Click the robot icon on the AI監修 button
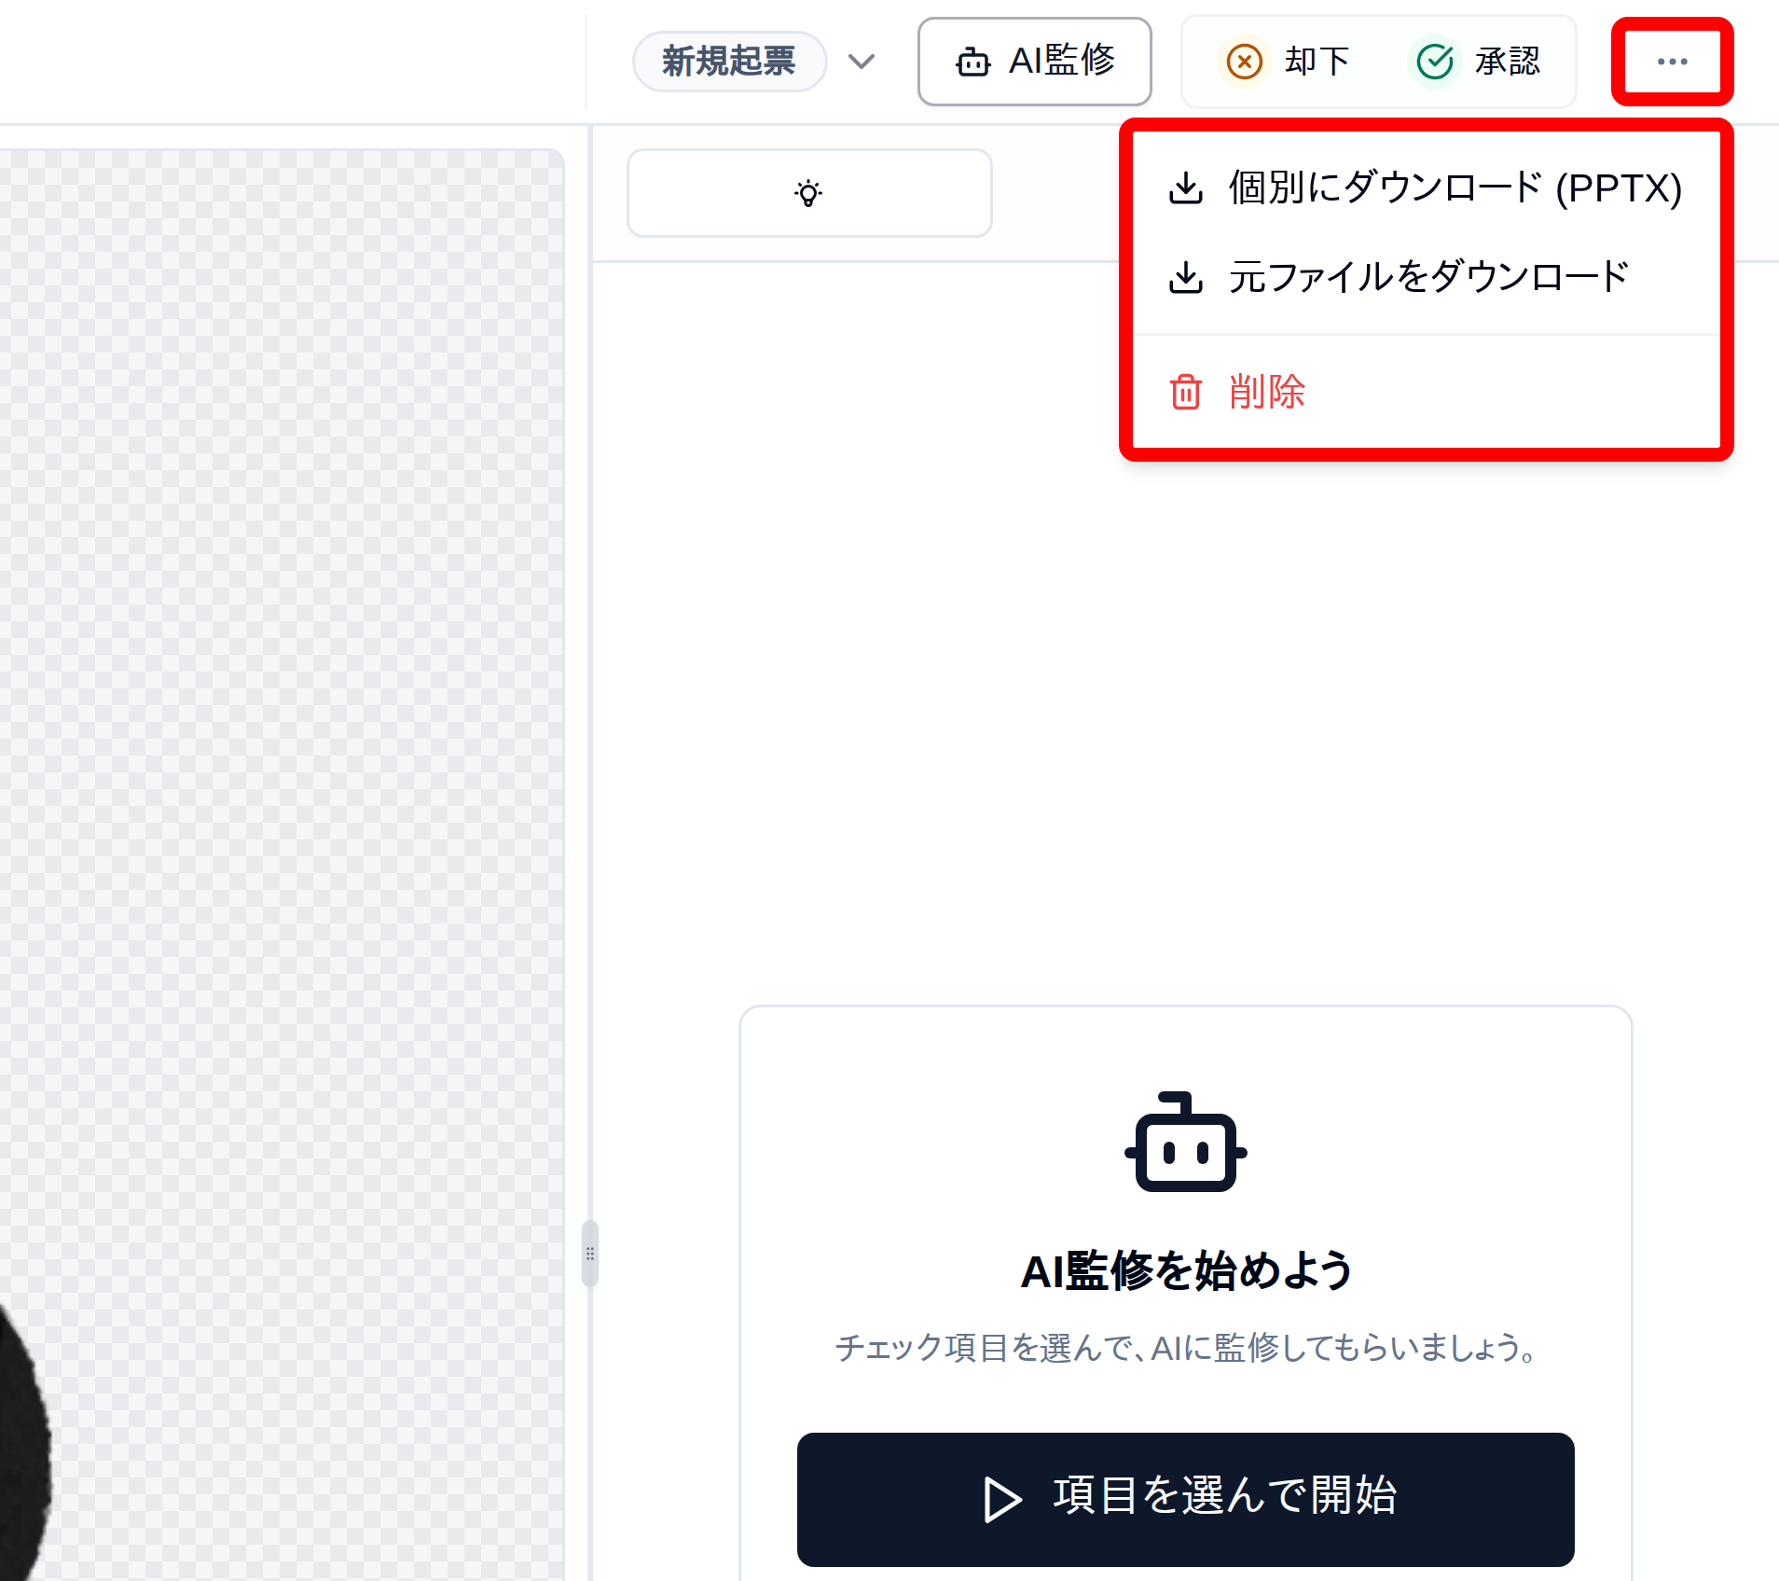The image size is (1779, 1581). point(973,62)
